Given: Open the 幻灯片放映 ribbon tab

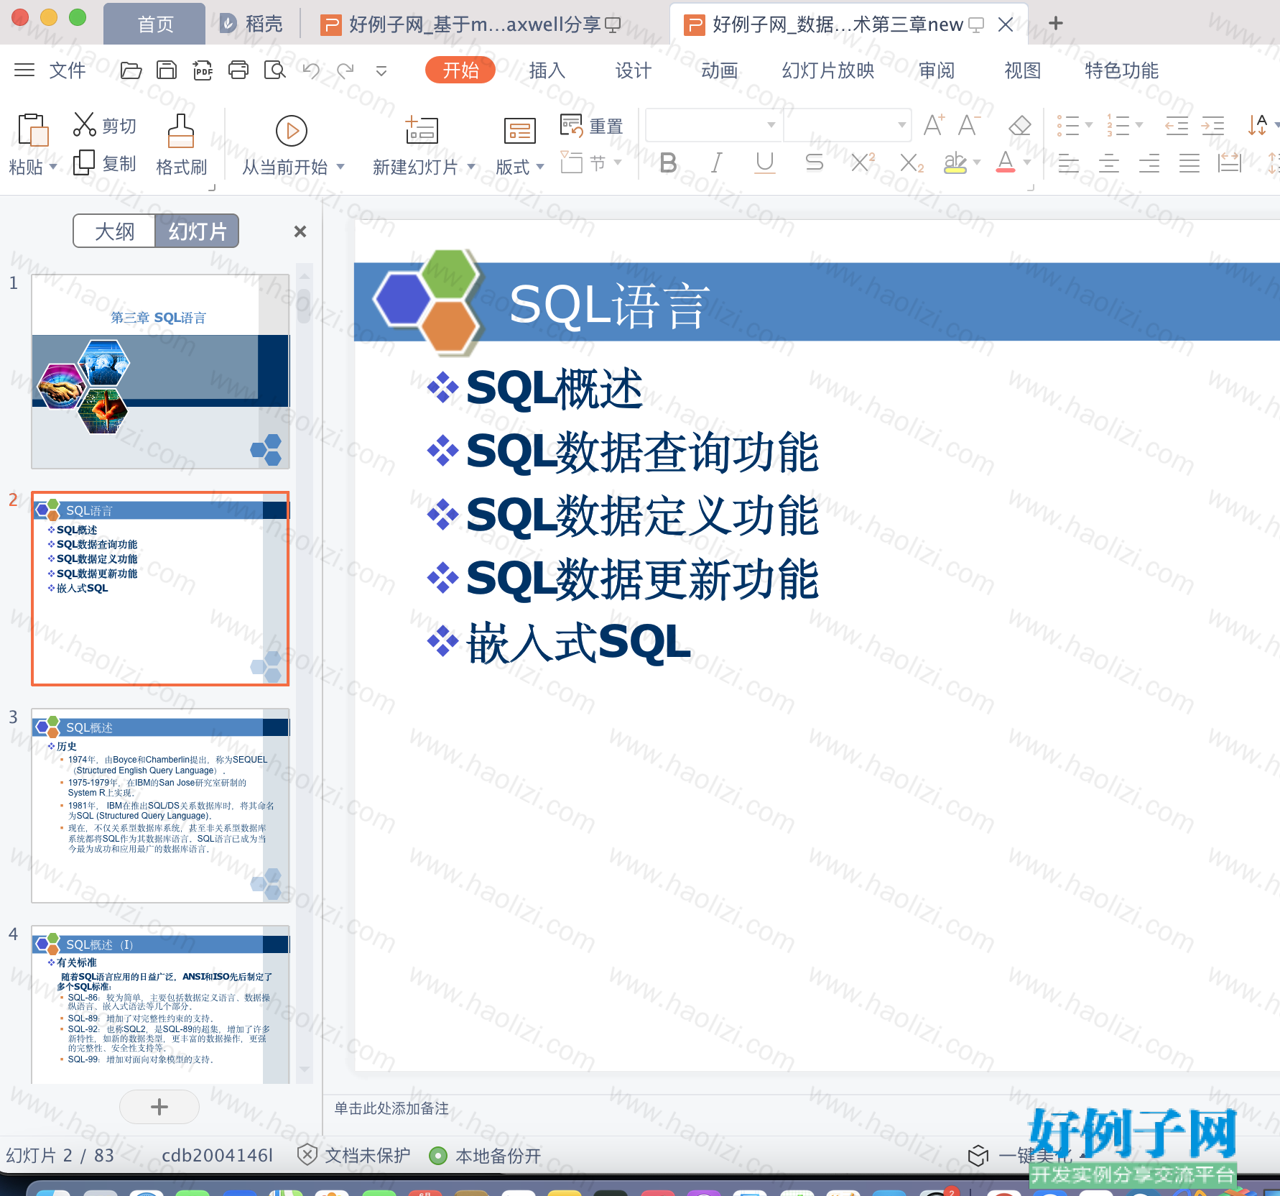Looking at the screenshot, I should point(827,70).
